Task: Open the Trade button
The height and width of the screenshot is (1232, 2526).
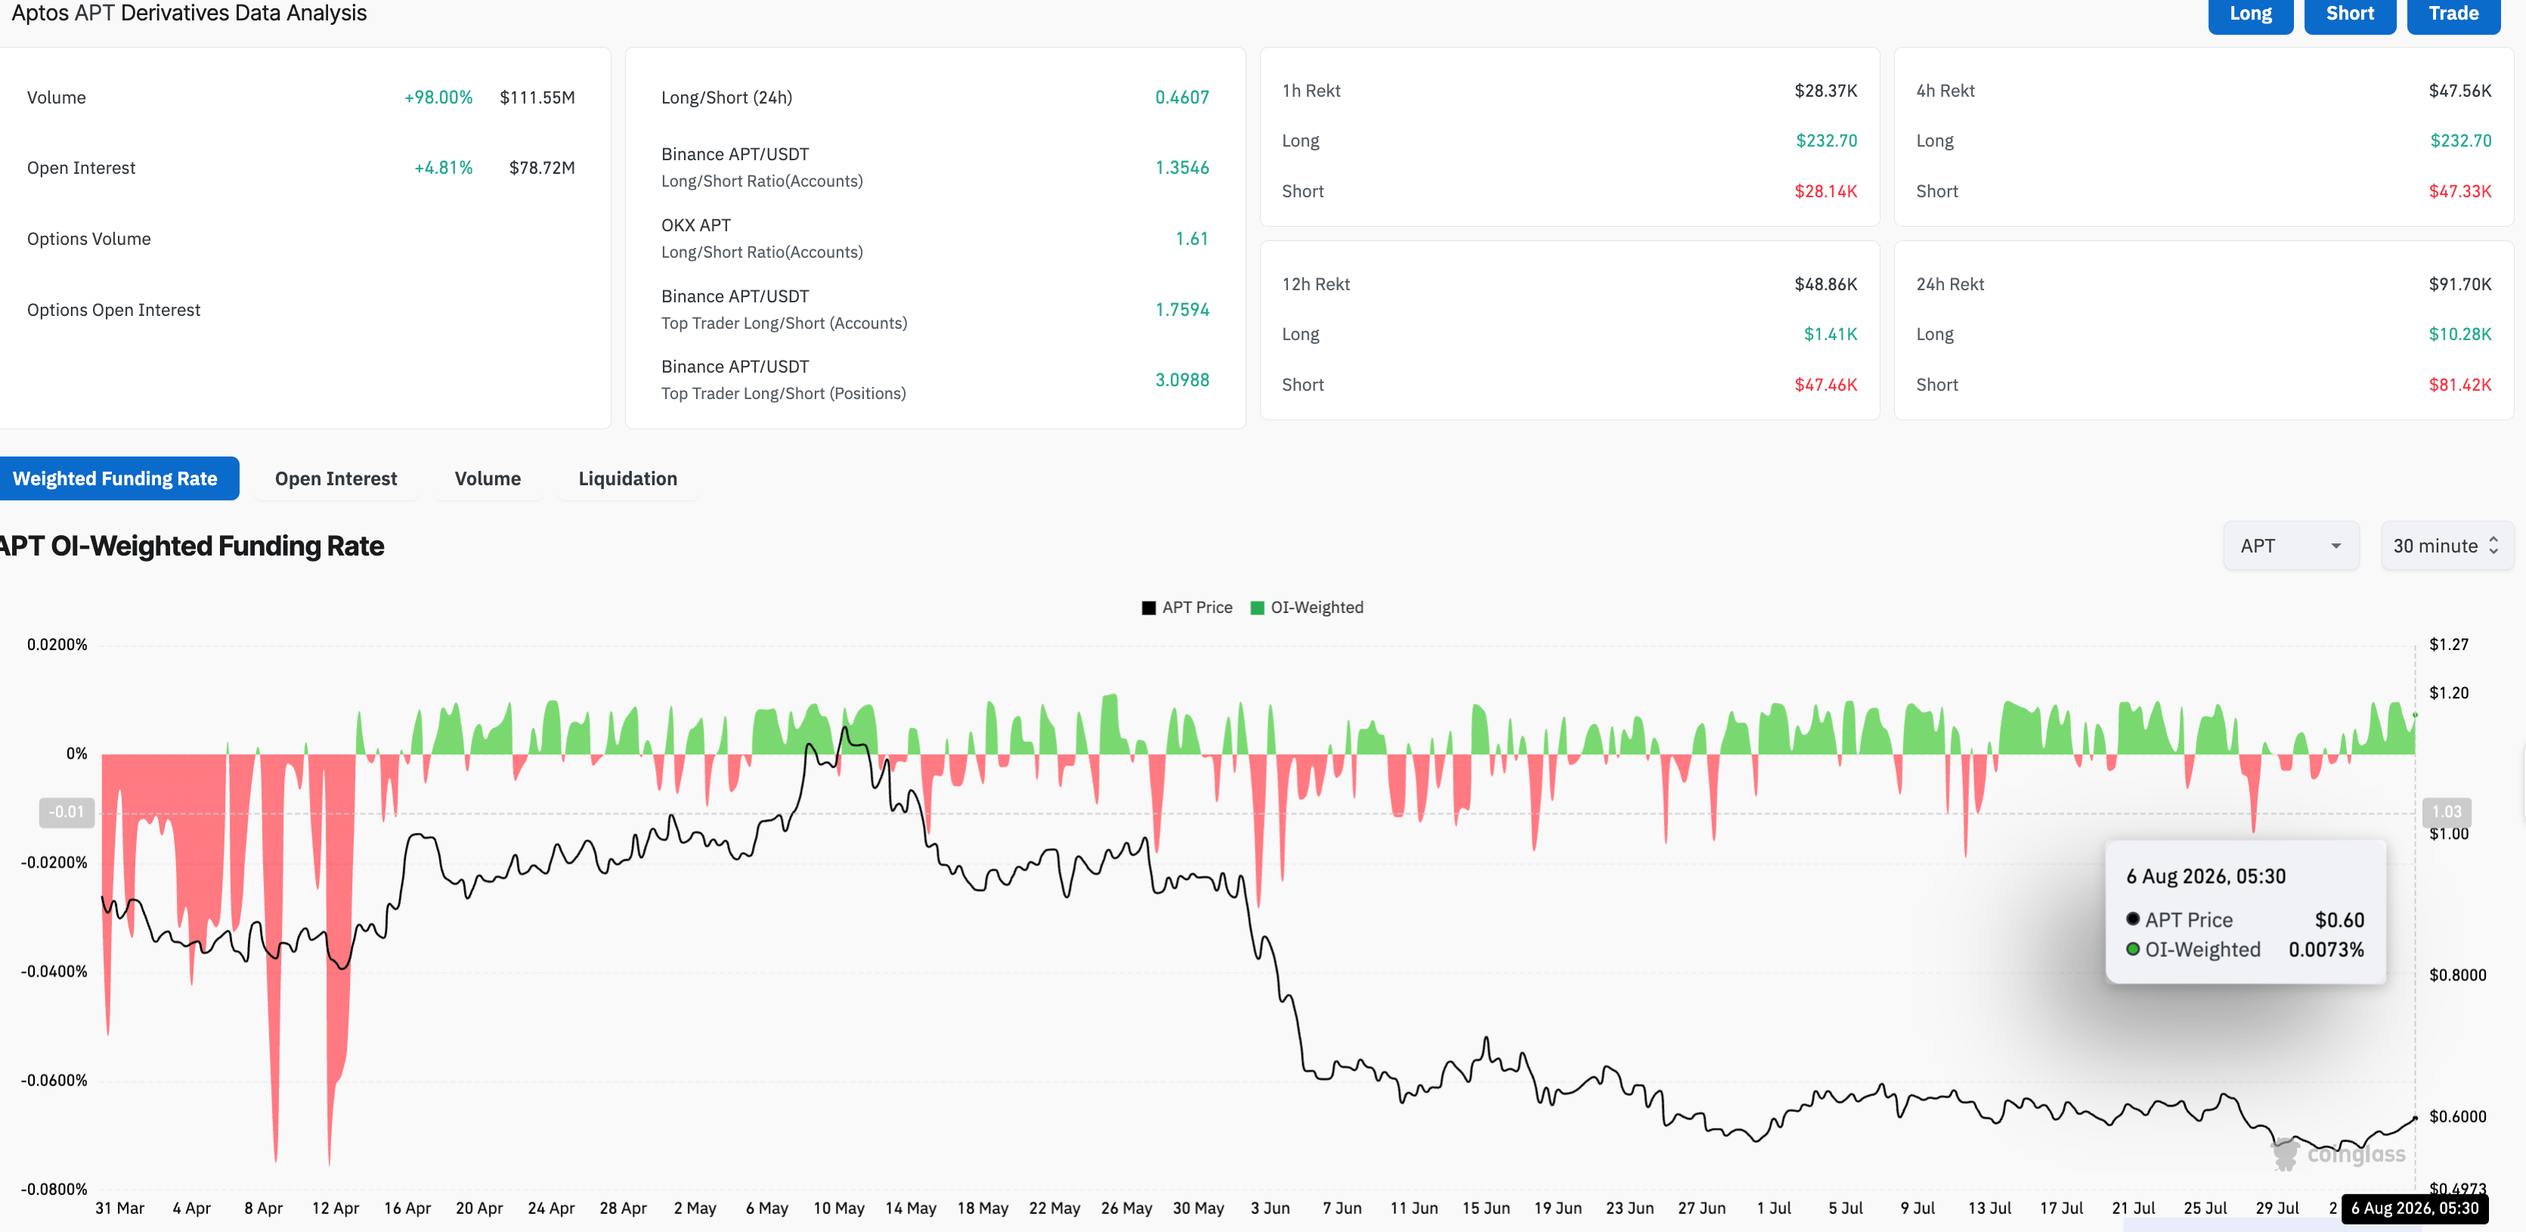Action: tap(2453, 14)
